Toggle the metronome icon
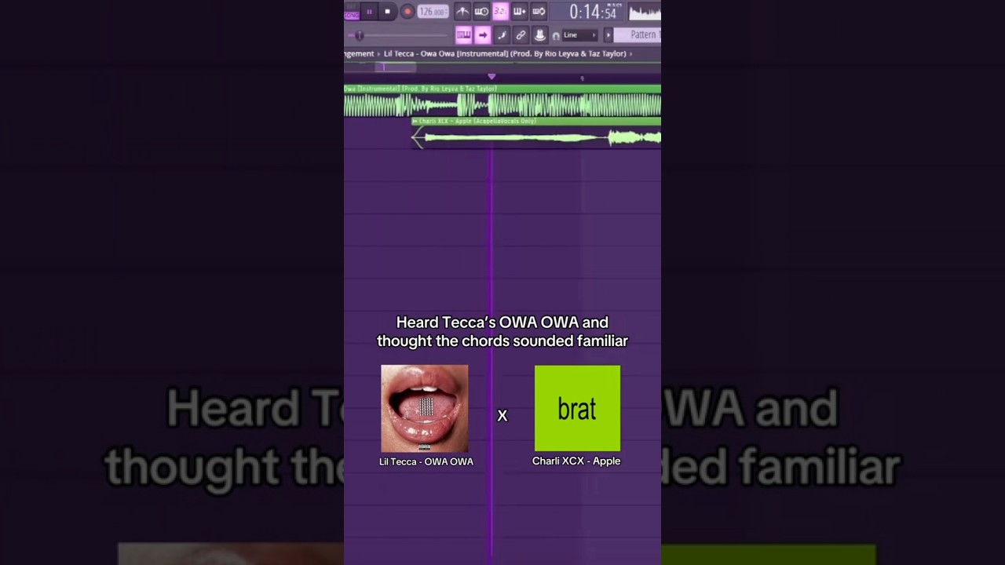The width and height of the screenshot is (1005, 565). 462,11
